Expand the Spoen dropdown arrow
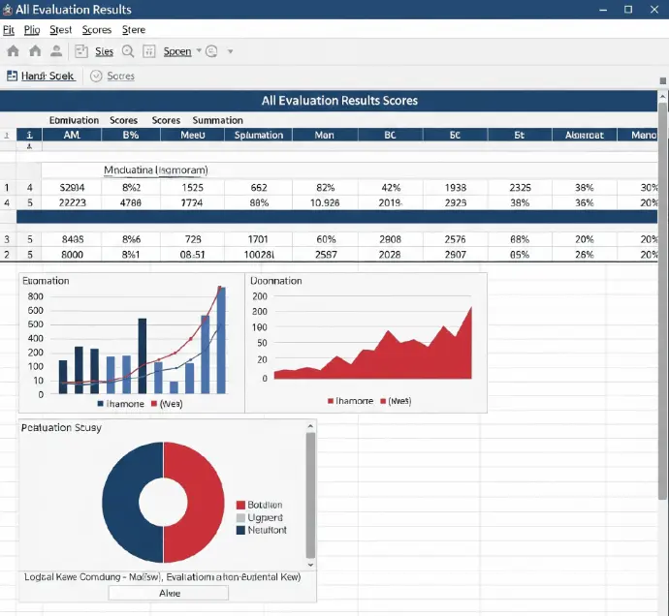This screenshot has height=616, width=669. click(199, 51)
